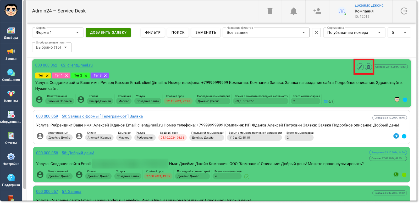
Task: Edit ticket 62 with the pencil icon
Action: (x=360, y=67)
